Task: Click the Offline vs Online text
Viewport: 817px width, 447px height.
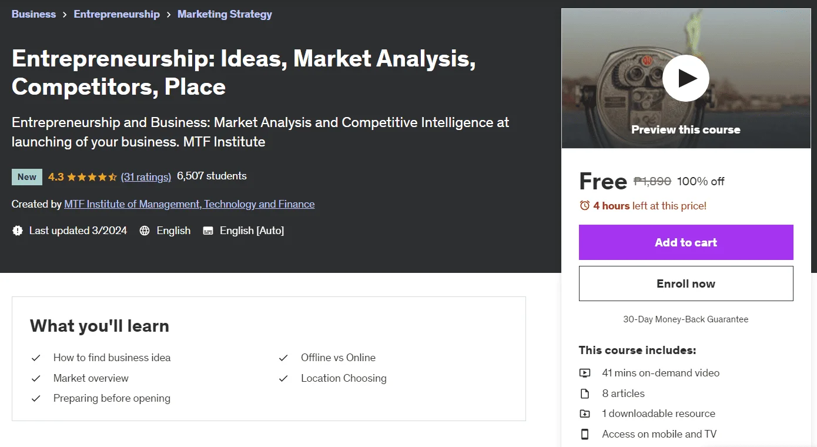Action: coord(338,358)
